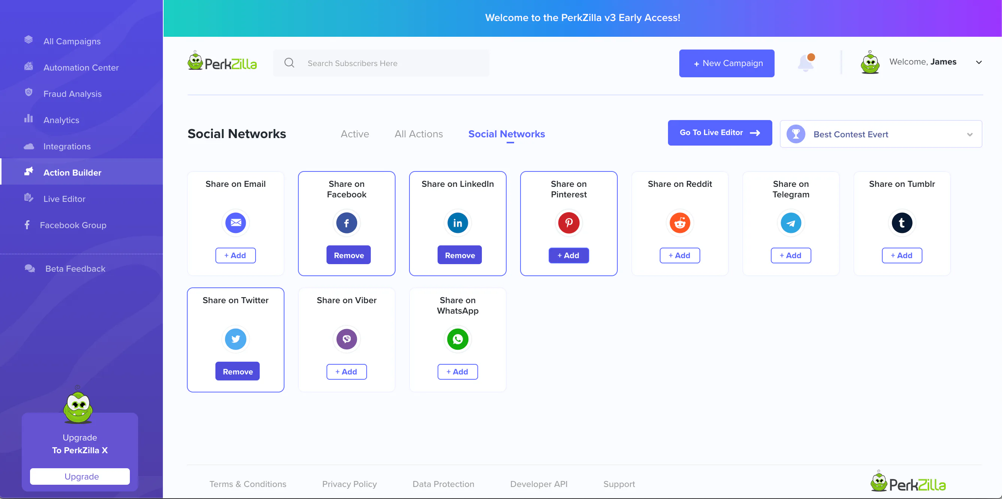1002x499 pixels.
Task: Click the Facebook share icon
Action: (x=346, y=222)
